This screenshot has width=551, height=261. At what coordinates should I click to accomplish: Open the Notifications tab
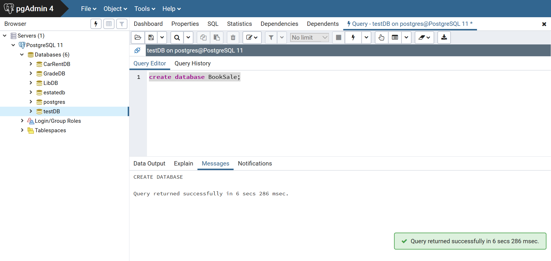255,163
